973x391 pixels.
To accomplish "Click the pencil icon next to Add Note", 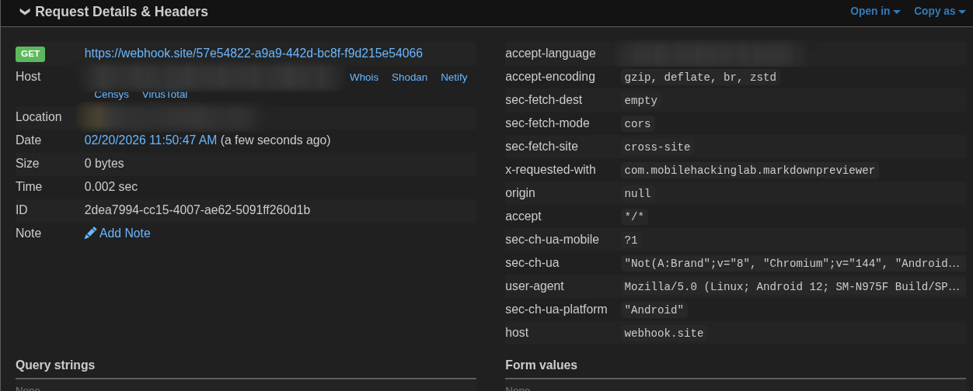I will 90,234.
